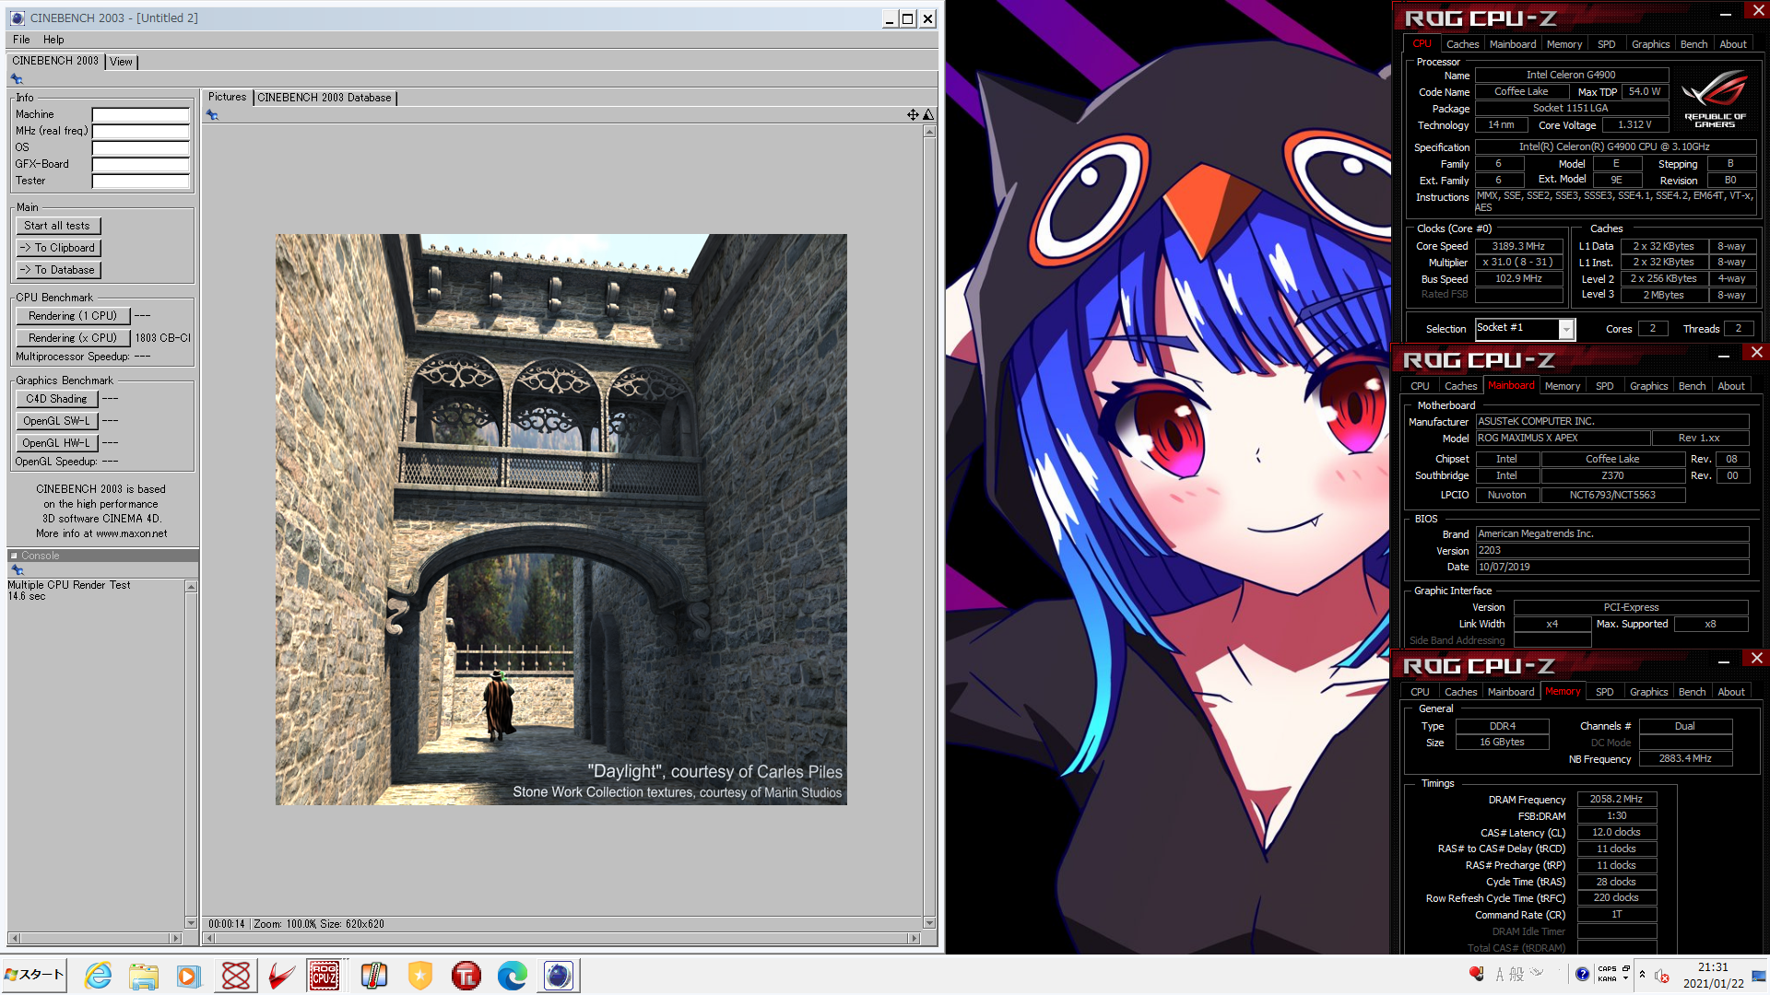Click the Console panel scroll up arrow

(x=191, y=587)
